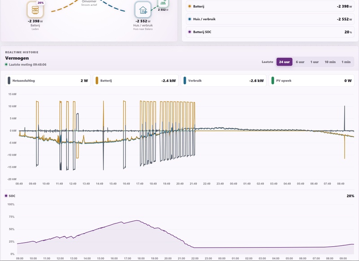Click the -2 398 W value under battery icon
Screen dimensions: 359x261
click(x=35, y=21)
